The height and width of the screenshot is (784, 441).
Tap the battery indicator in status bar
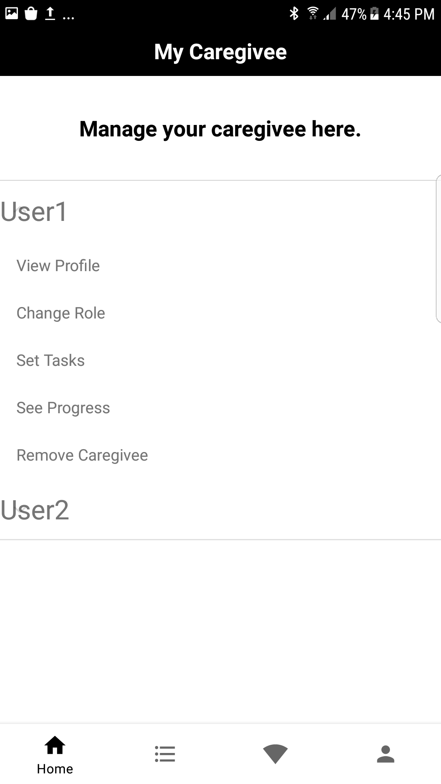tap(375, 13)
